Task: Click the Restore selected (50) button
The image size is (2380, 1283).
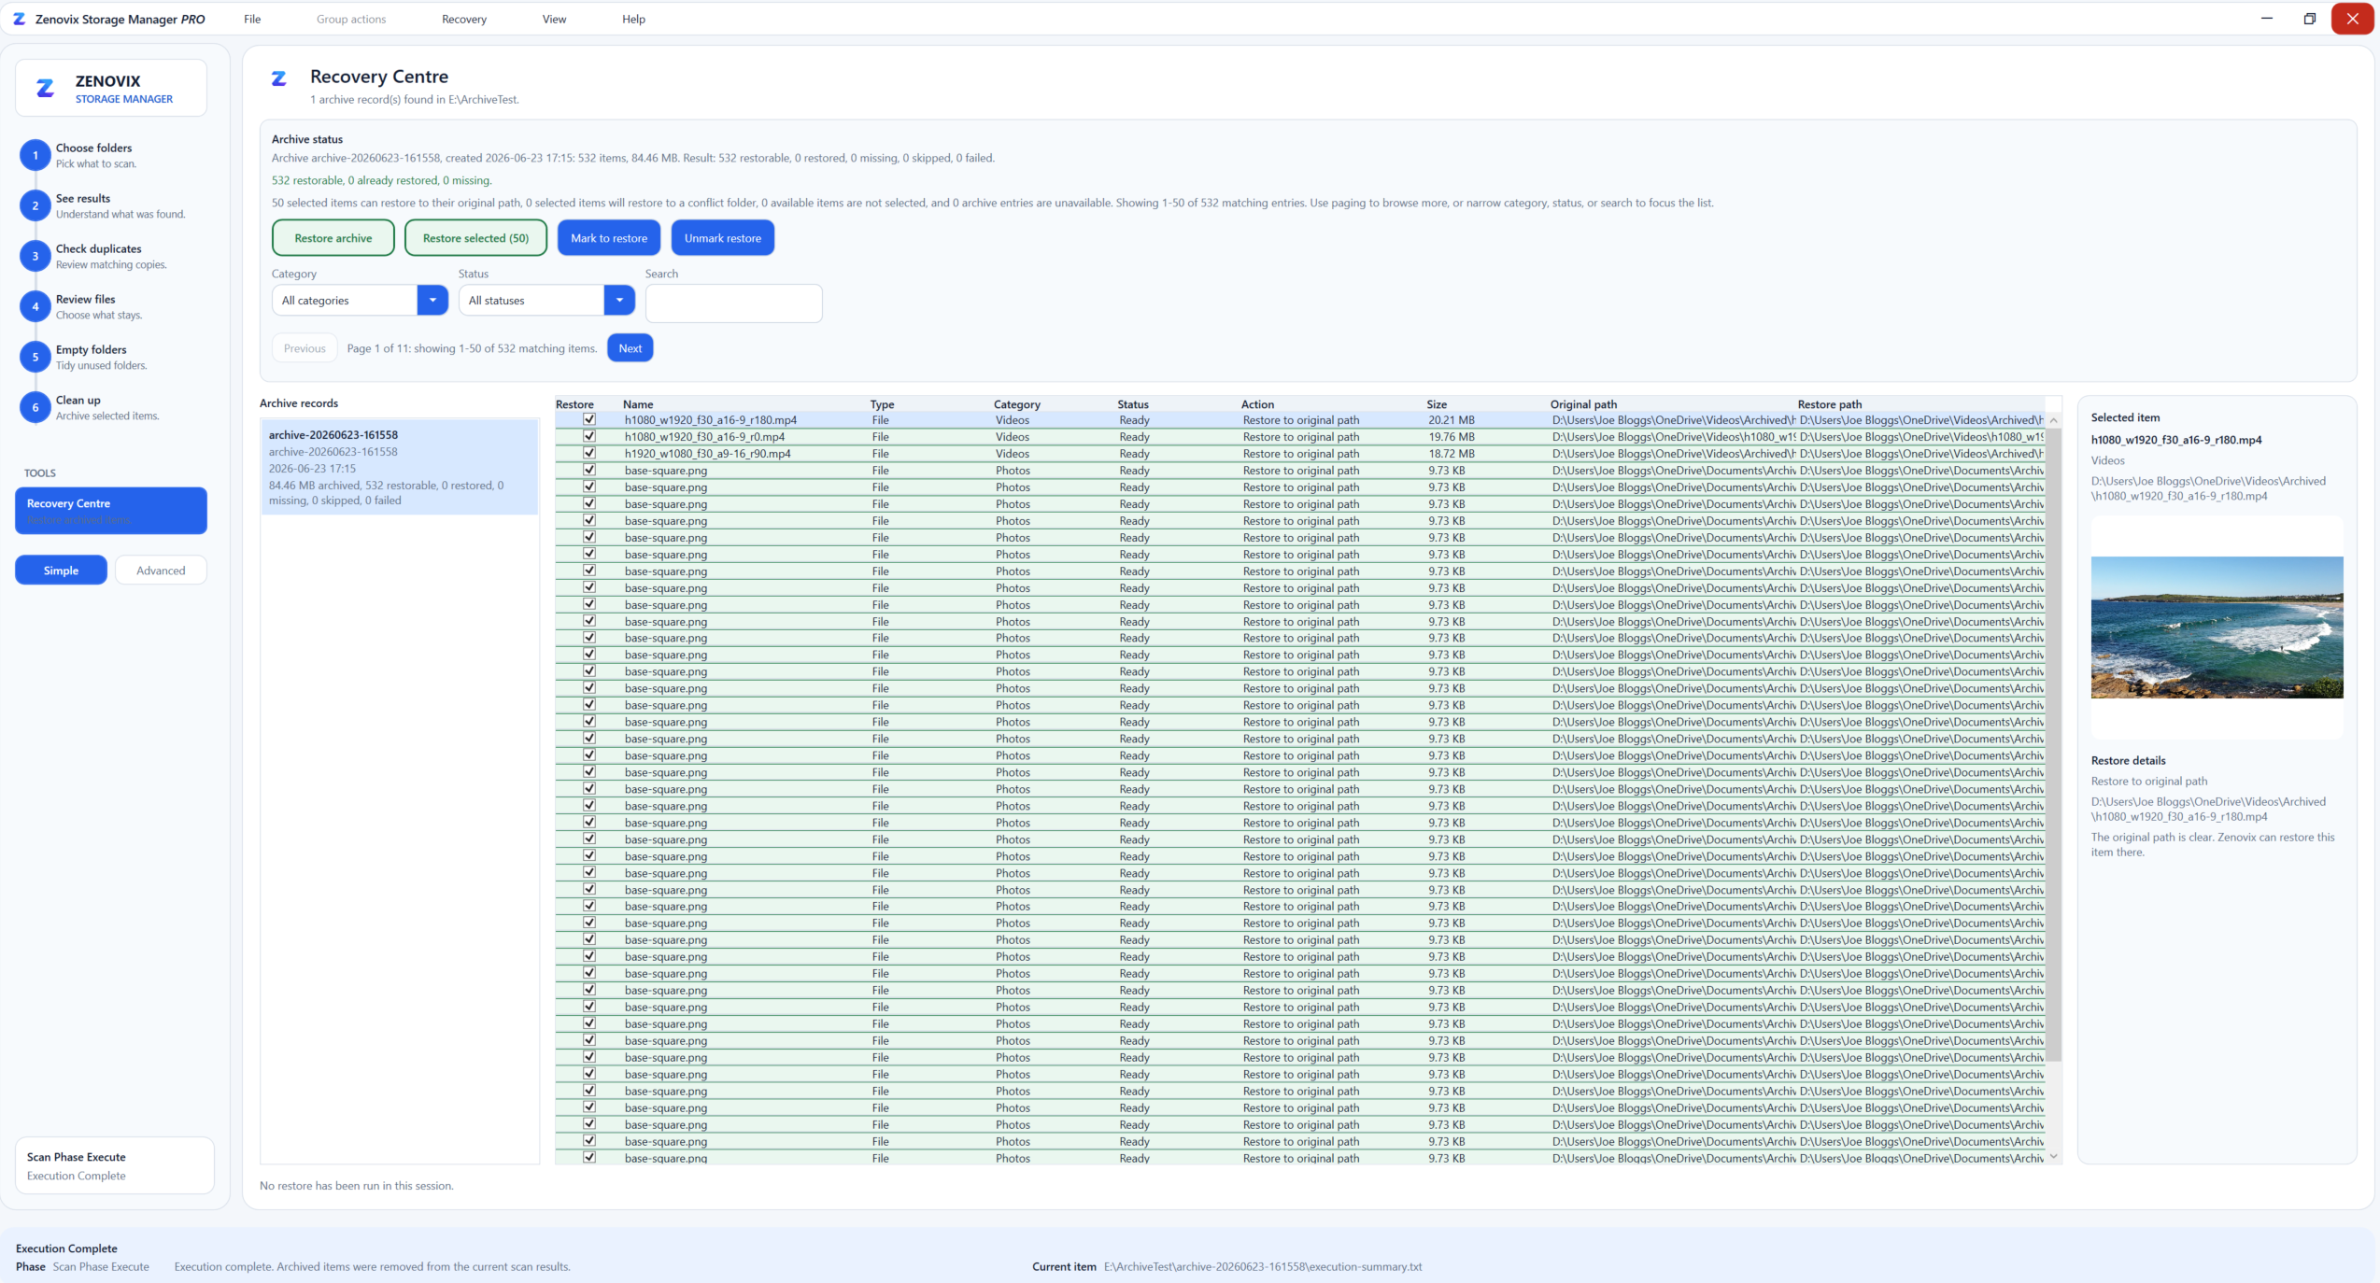Action: [x=475, y=237]
